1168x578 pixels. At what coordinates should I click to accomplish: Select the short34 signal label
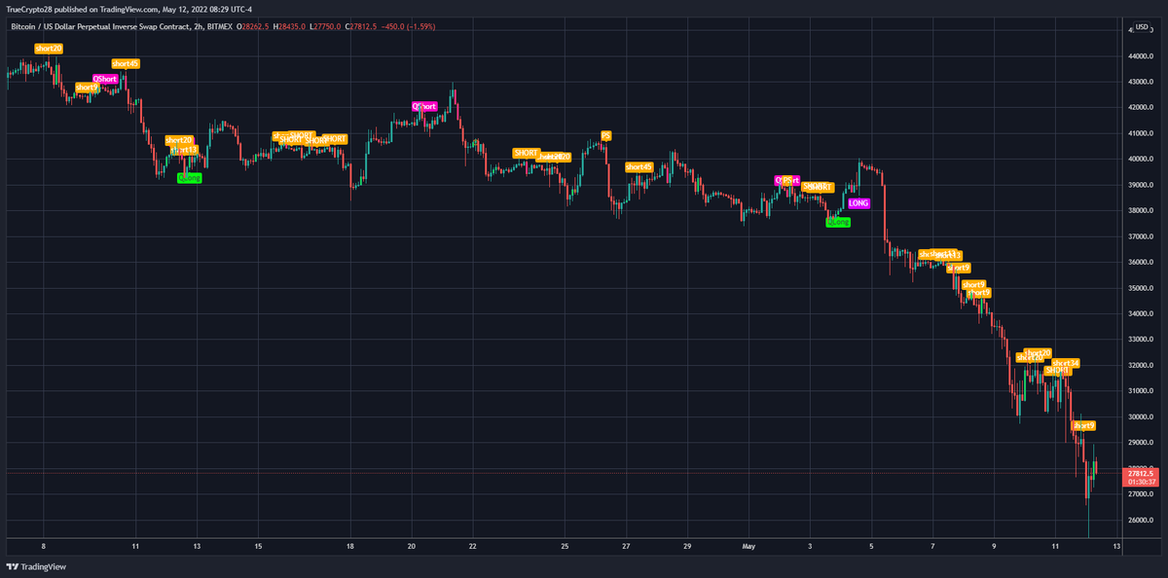[x=1066, y=363]
